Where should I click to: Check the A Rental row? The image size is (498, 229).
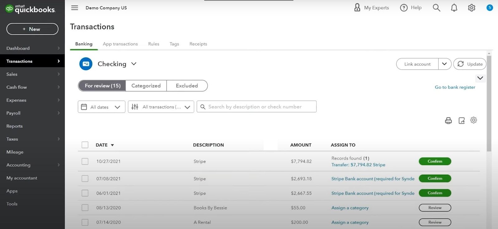[85, 222]
